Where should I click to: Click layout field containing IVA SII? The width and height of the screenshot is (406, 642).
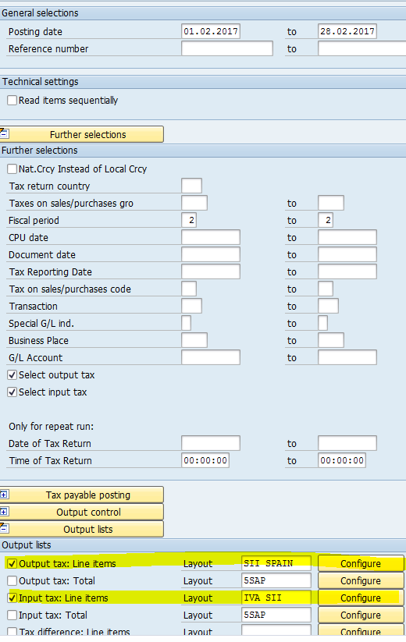point(276,598)
